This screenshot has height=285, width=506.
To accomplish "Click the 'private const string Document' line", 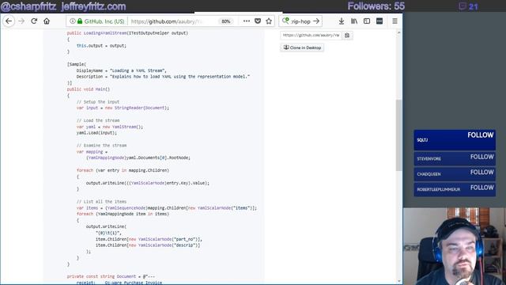I will click(111, 276).
